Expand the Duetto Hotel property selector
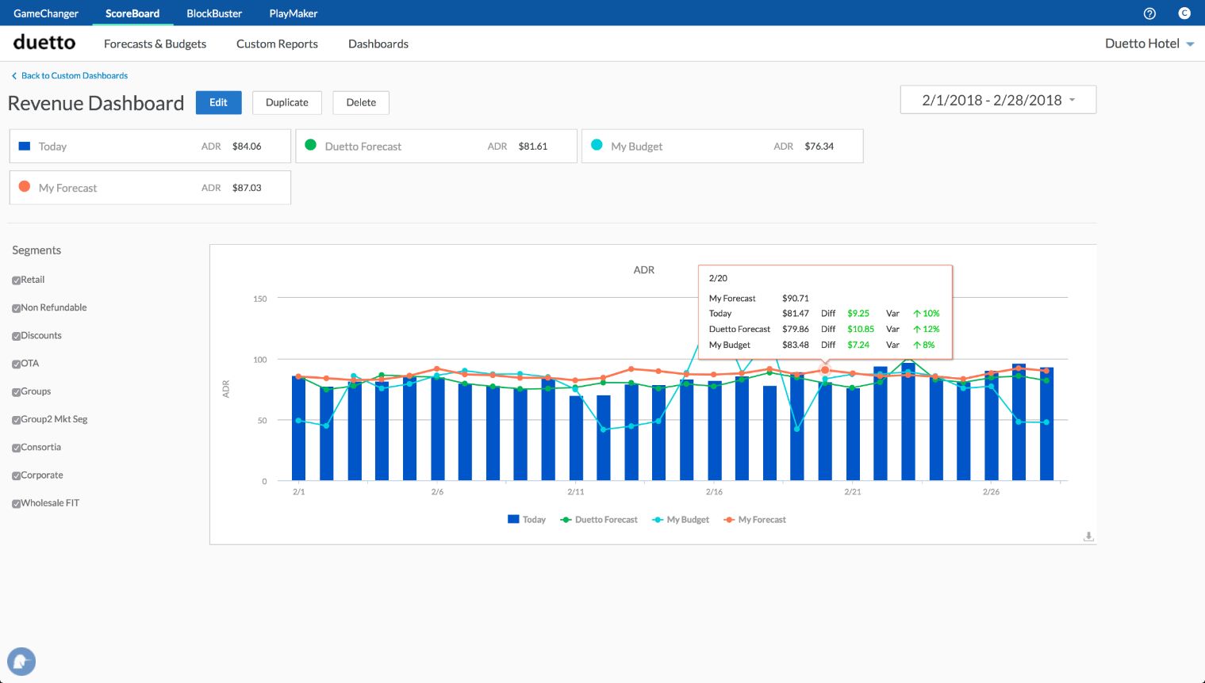The height and width of the screenshot is (683, 1205). point(1149,44)
